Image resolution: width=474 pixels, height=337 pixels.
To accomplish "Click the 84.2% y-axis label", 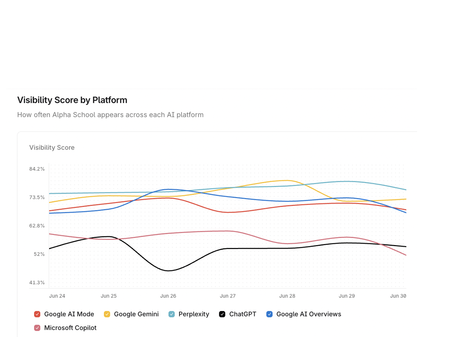I will click(37, 169).
